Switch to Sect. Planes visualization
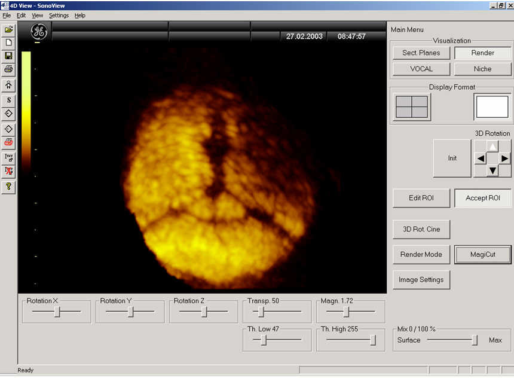The height and width of the screenshot is (378, 514). tap(421, 53)
